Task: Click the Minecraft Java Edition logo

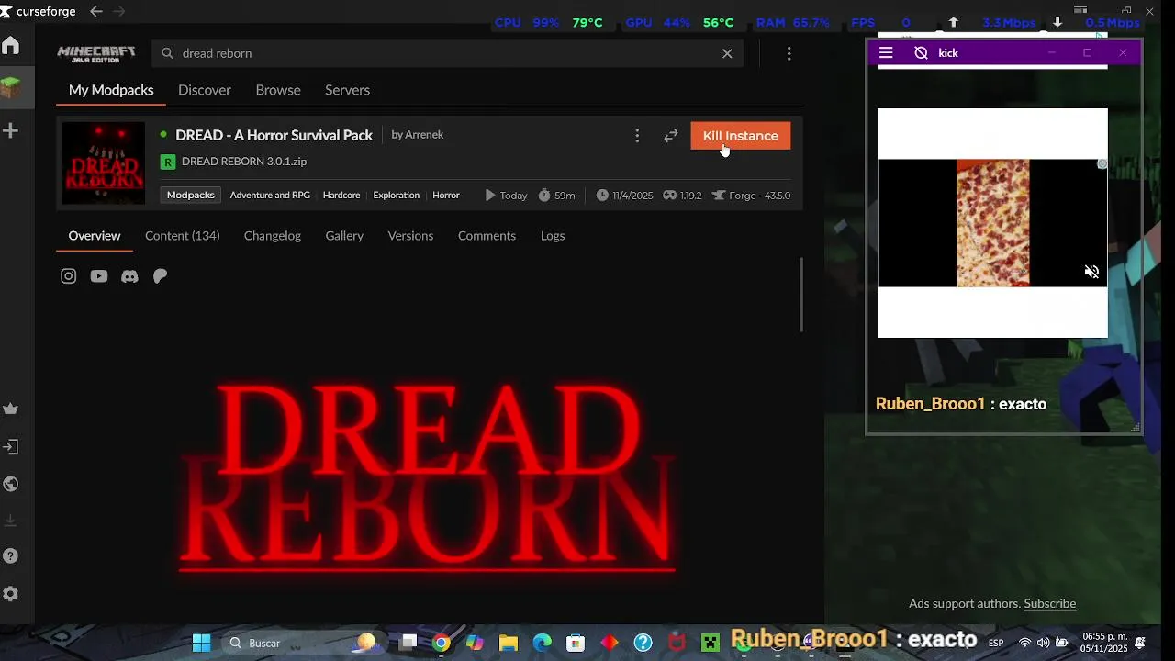Action: pos(96,53)
